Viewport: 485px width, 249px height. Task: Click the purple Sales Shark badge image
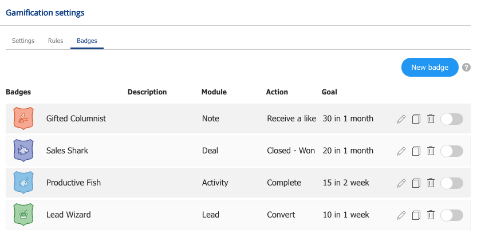23,151
